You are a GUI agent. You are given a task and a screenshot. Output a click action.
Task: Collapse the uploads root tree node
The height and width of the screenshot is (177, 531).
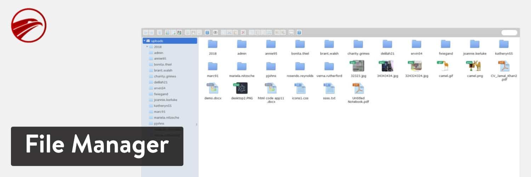tap(144, 41)
